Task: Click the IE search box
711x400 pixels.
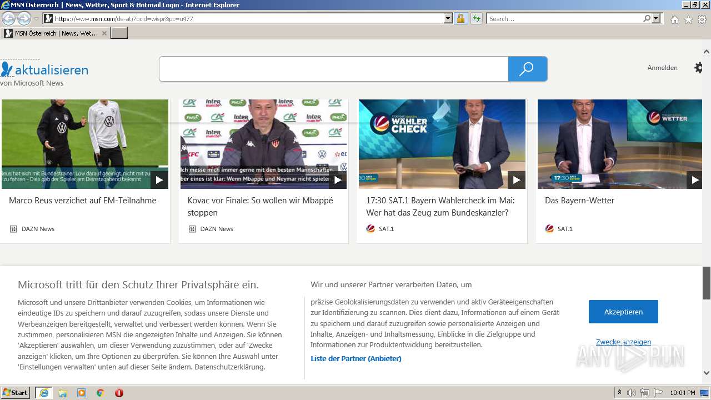Action: (x=565, y=19)
